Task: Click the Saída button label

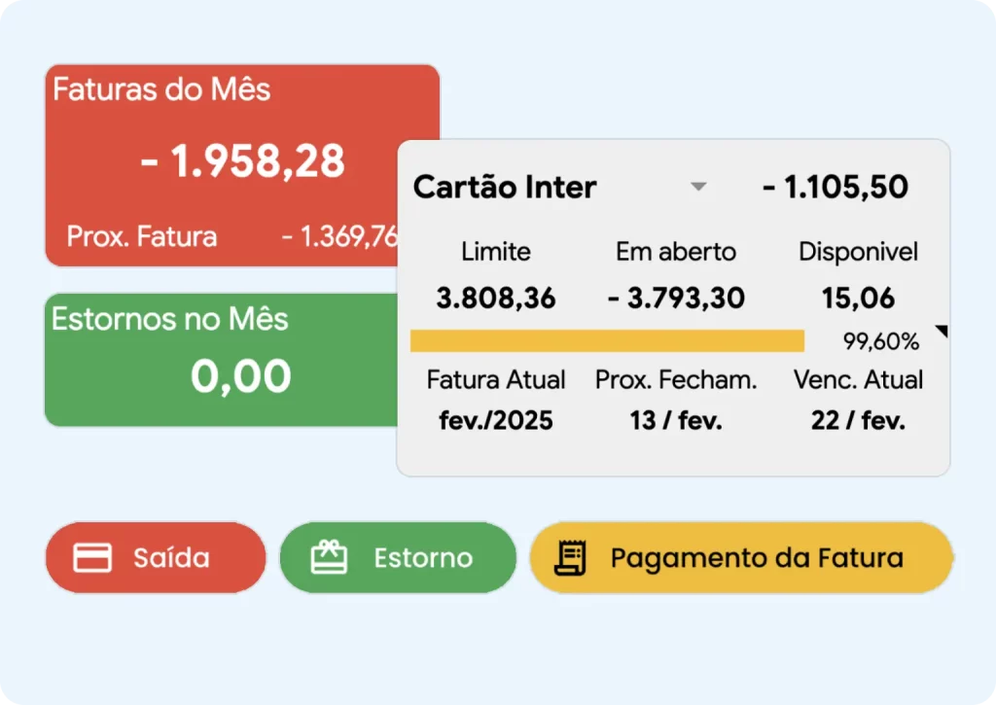Action: tap(171, 557)
